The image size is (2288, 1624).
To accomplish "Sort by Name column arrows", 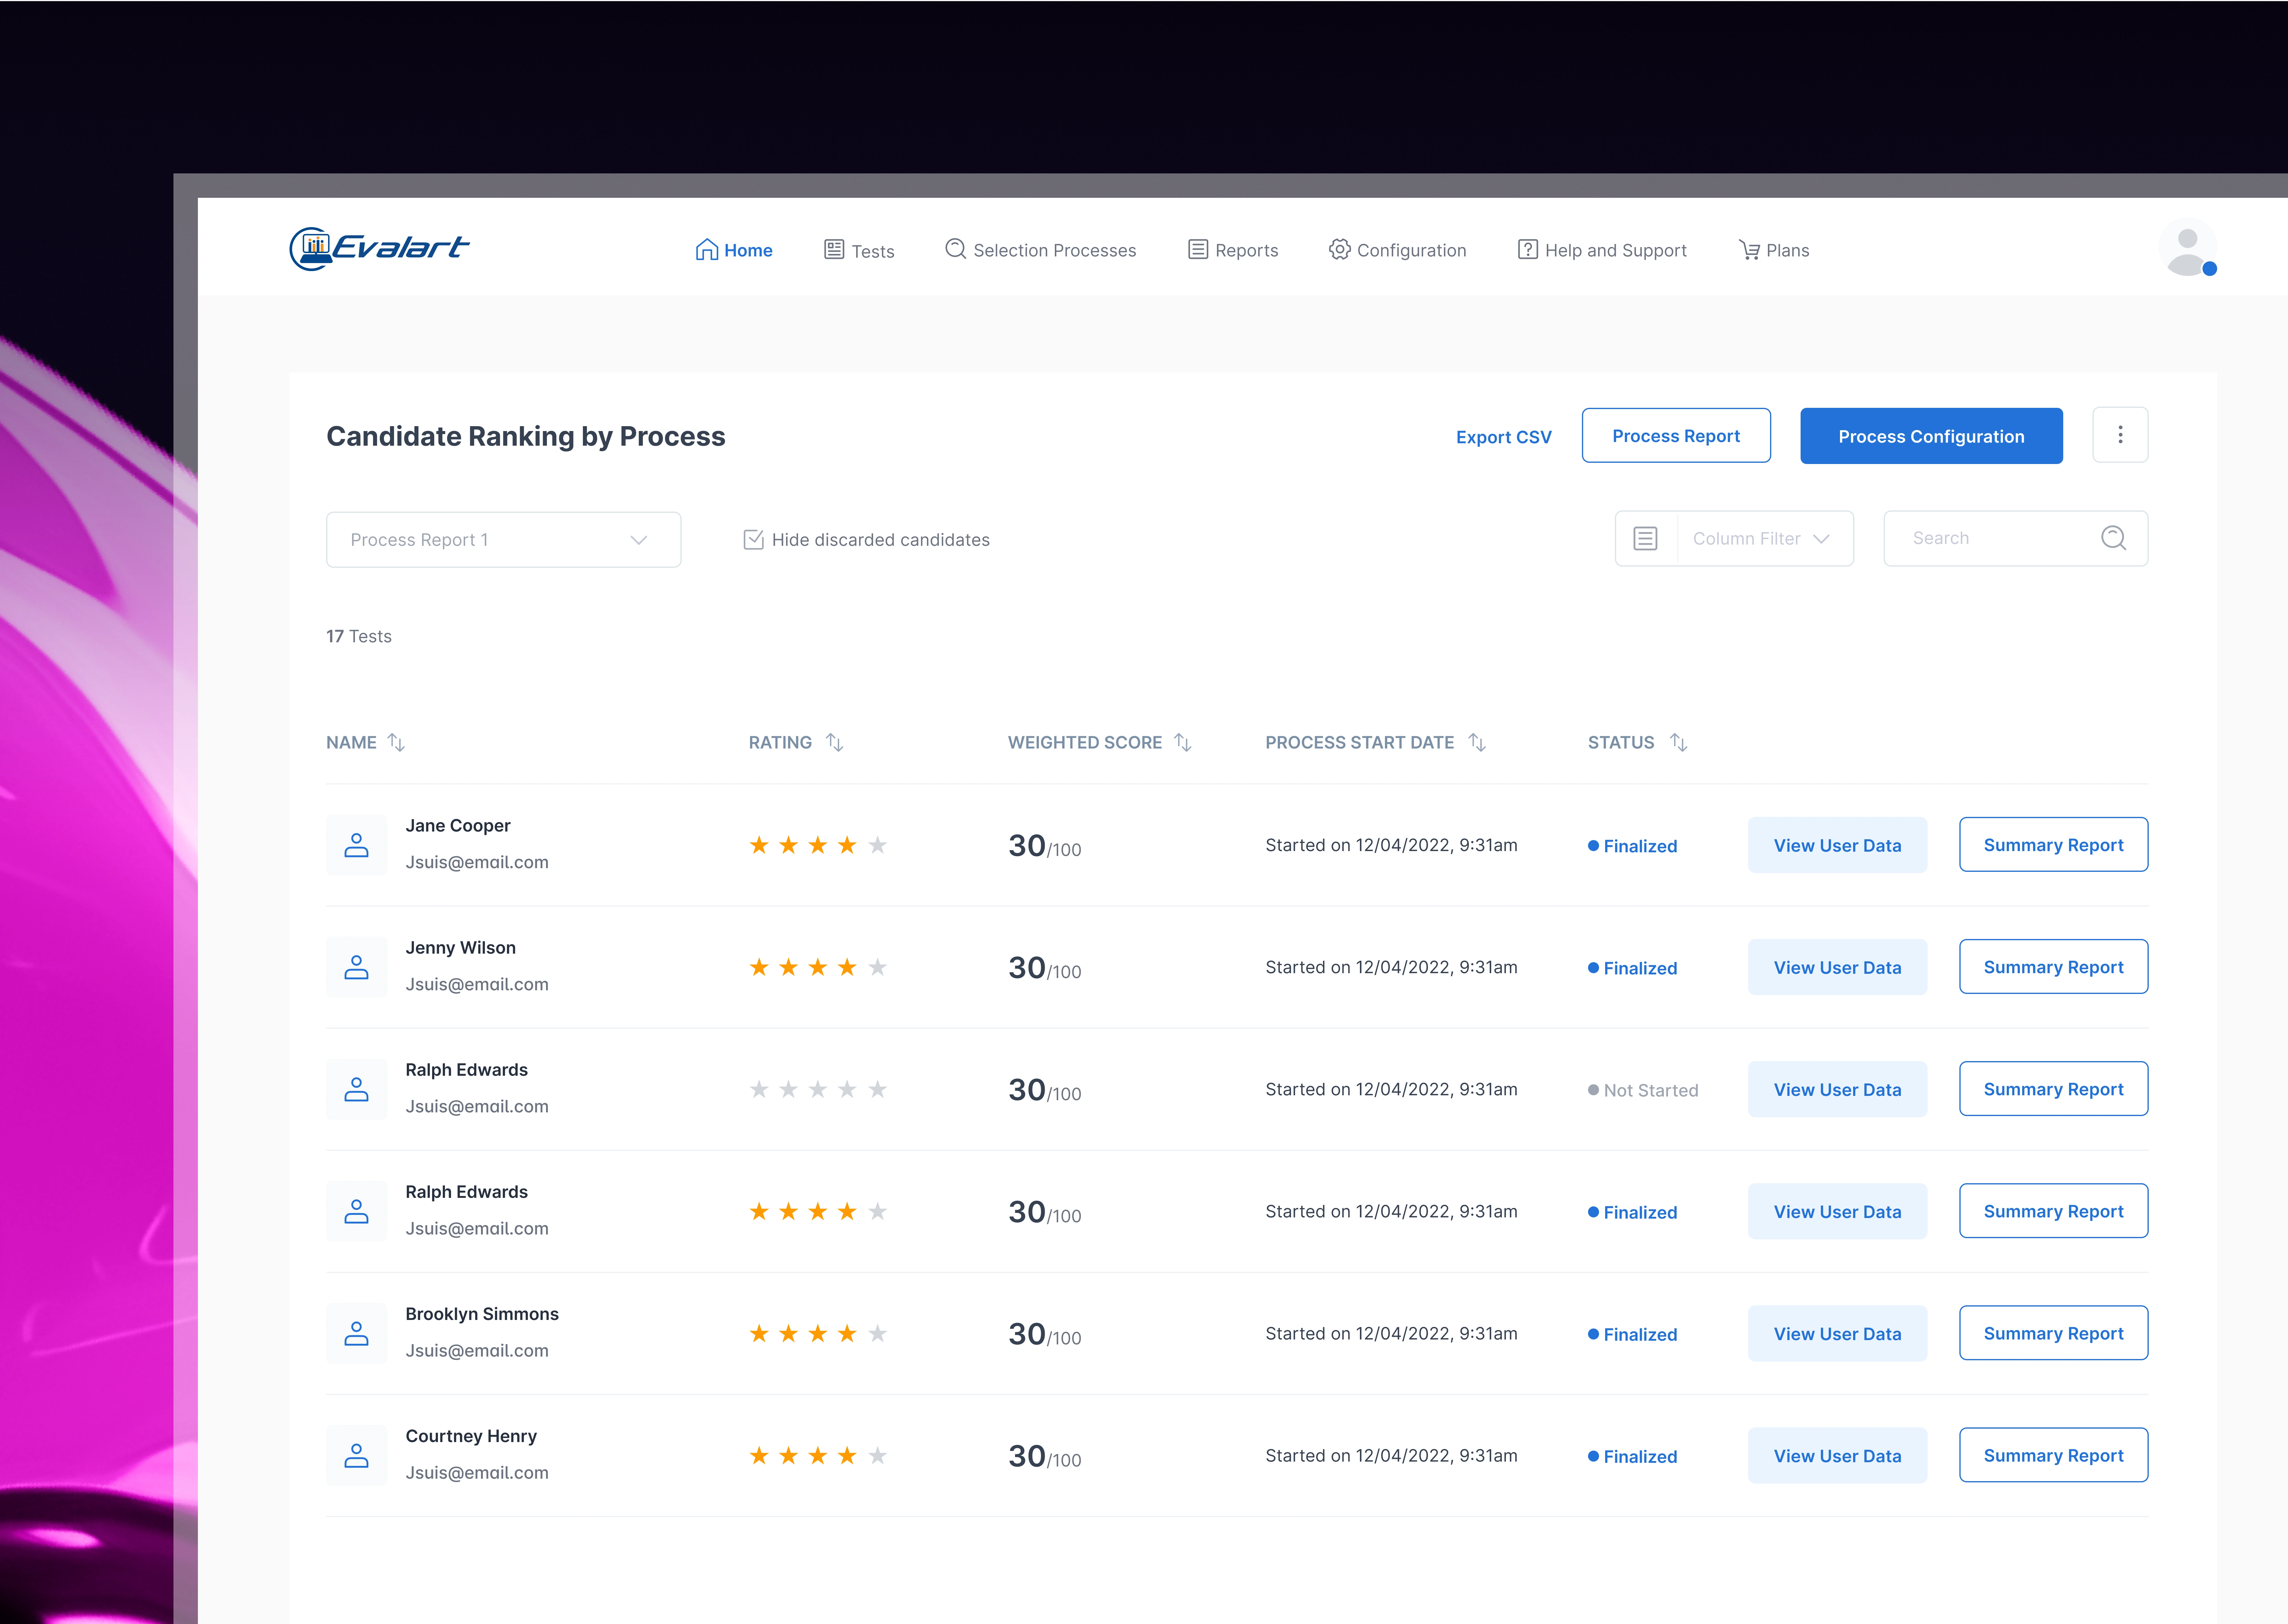I will [x=396, y=742].
